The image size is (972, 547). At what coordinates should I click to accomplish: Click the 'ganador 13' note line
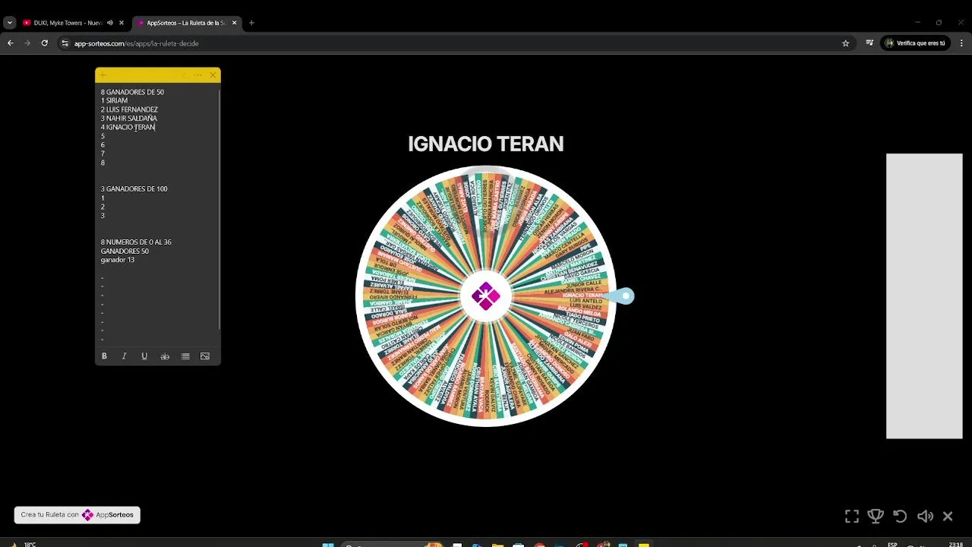(x=118, y=260)
